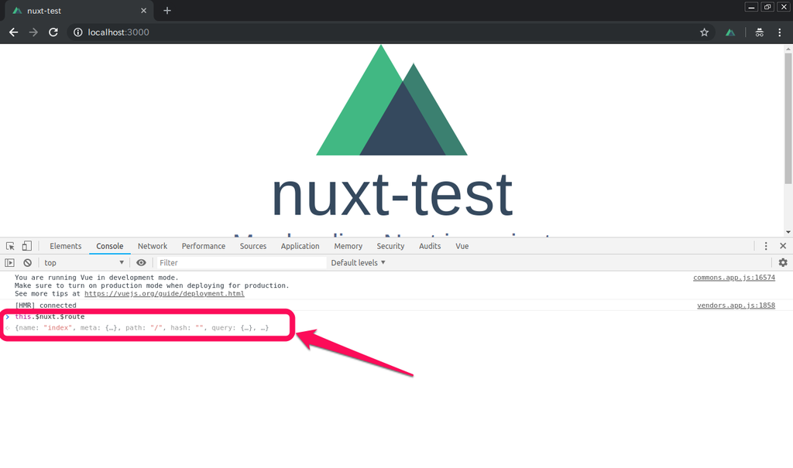The height and width of the screenshot is (468, 793).
Task: View site information icon beside the URL
Action: (x=78, y=32)
